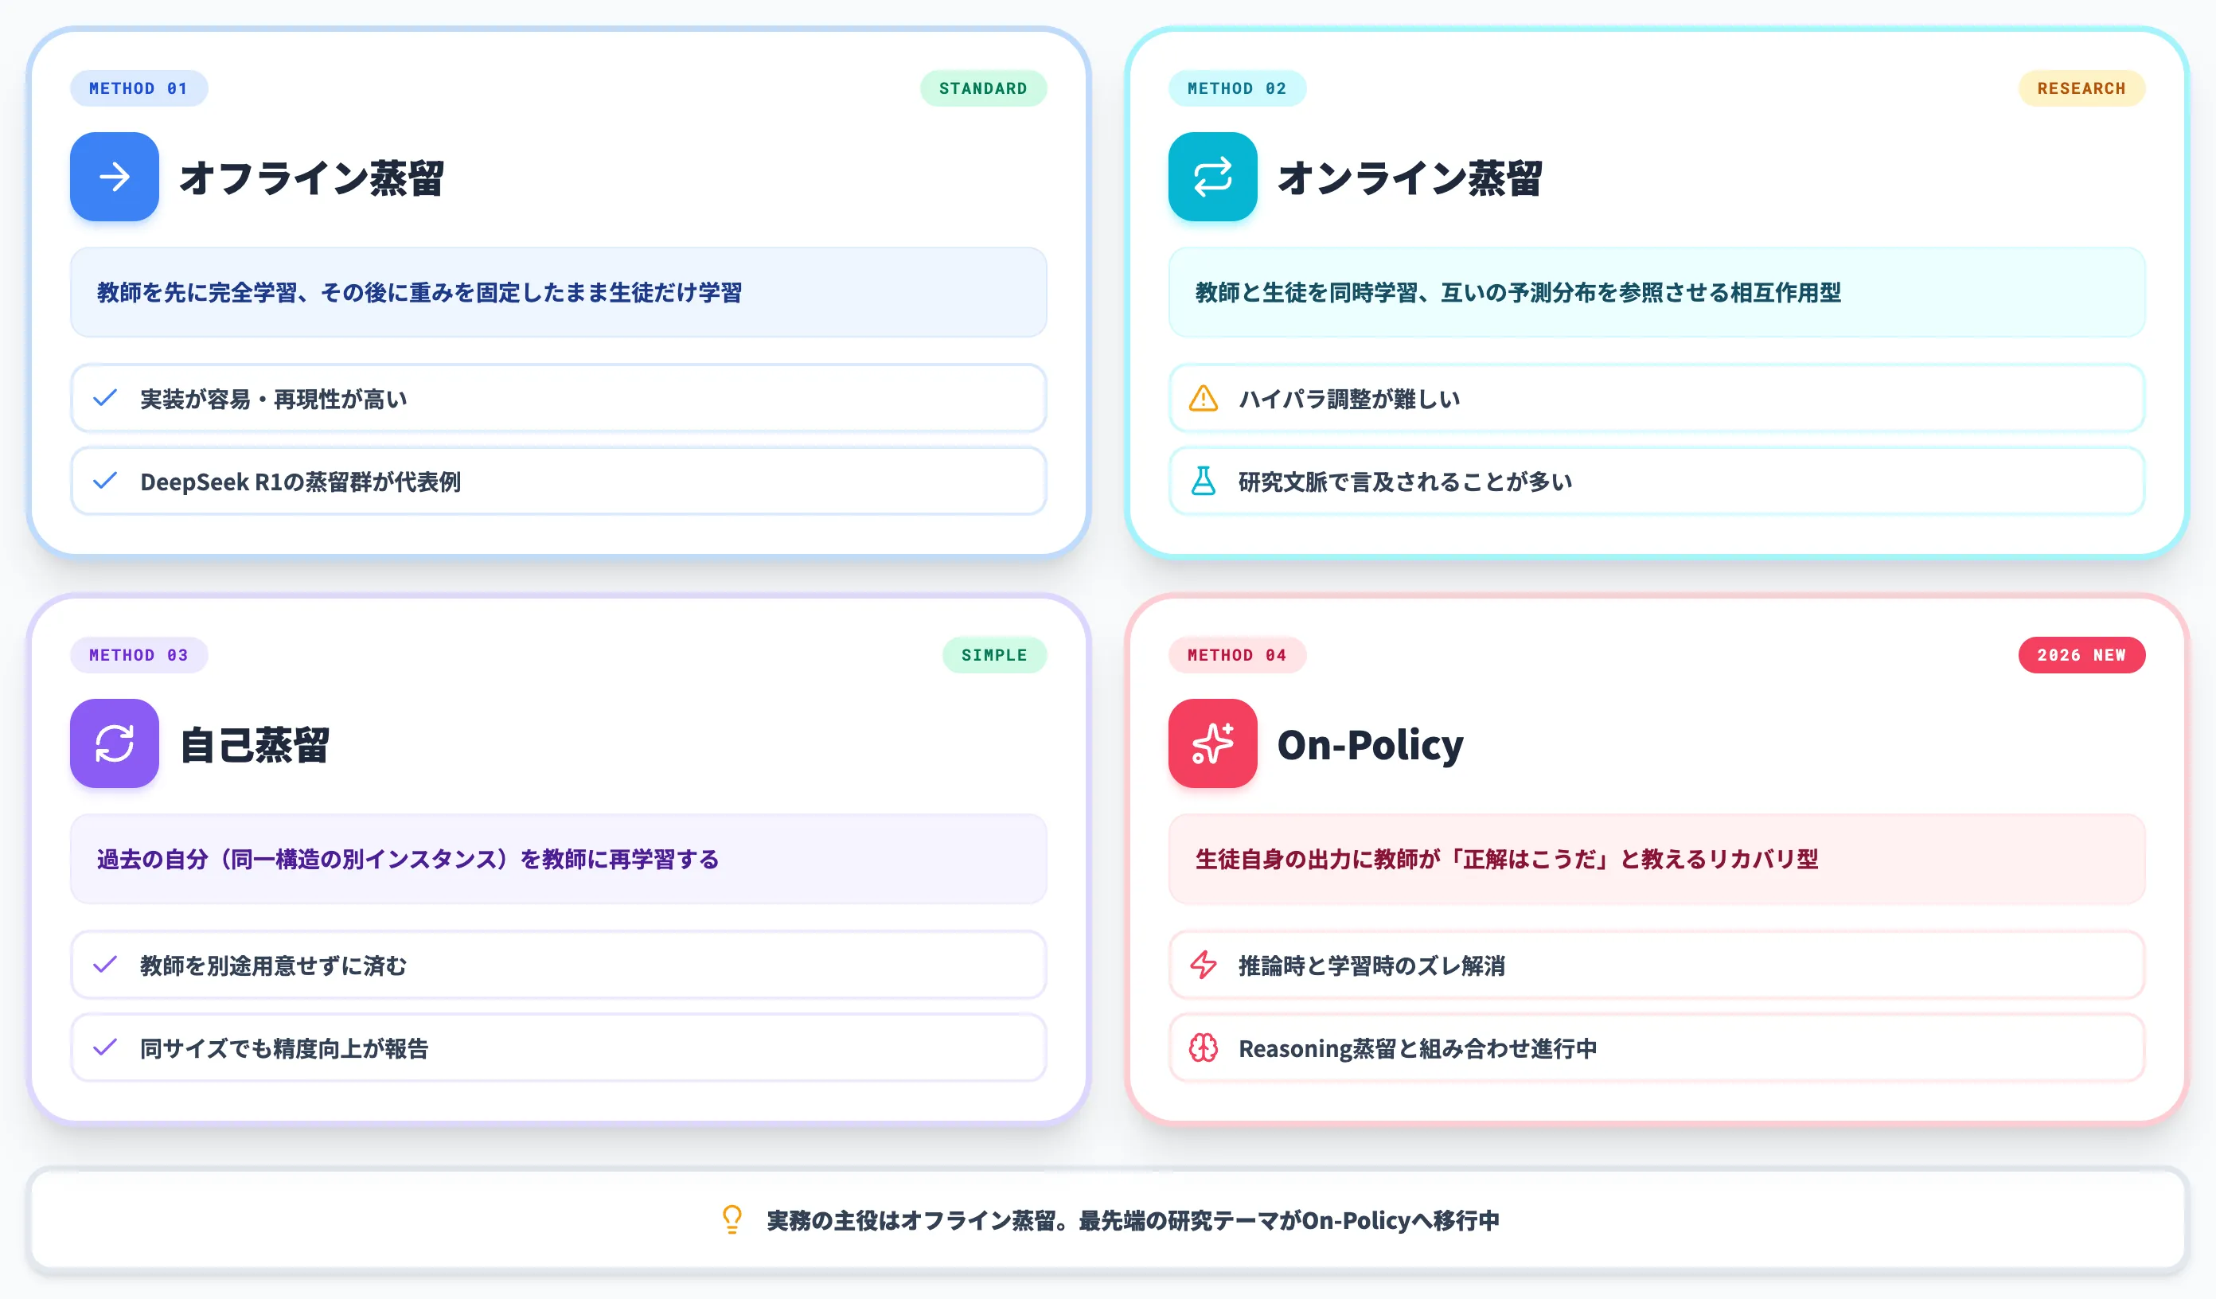Click the text Reasoning蒸留と組み合わせ進行中

click(x=1418, y=1048)
